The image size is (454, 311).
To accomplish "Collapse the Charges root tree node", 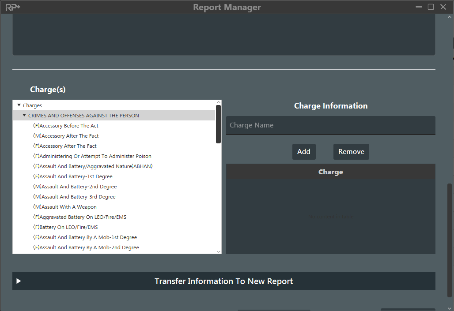I will click(19, 105).
